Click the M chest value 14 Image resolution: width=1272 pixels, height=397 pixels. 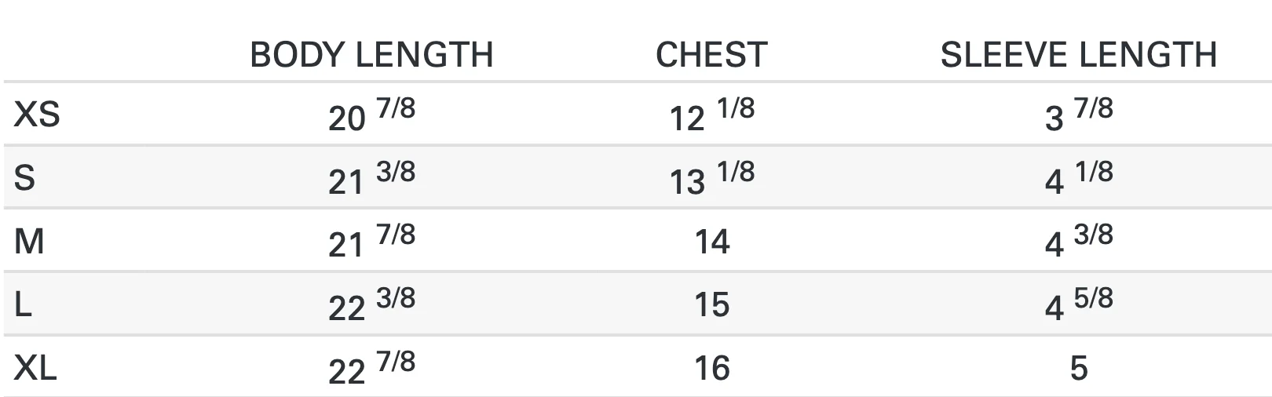coord(712,242)
